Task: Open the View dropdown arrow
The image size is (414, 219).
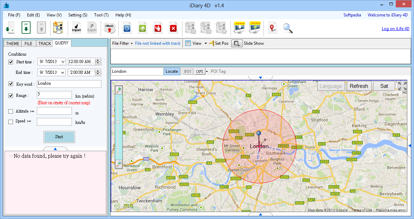Action: tap(205, 43)
